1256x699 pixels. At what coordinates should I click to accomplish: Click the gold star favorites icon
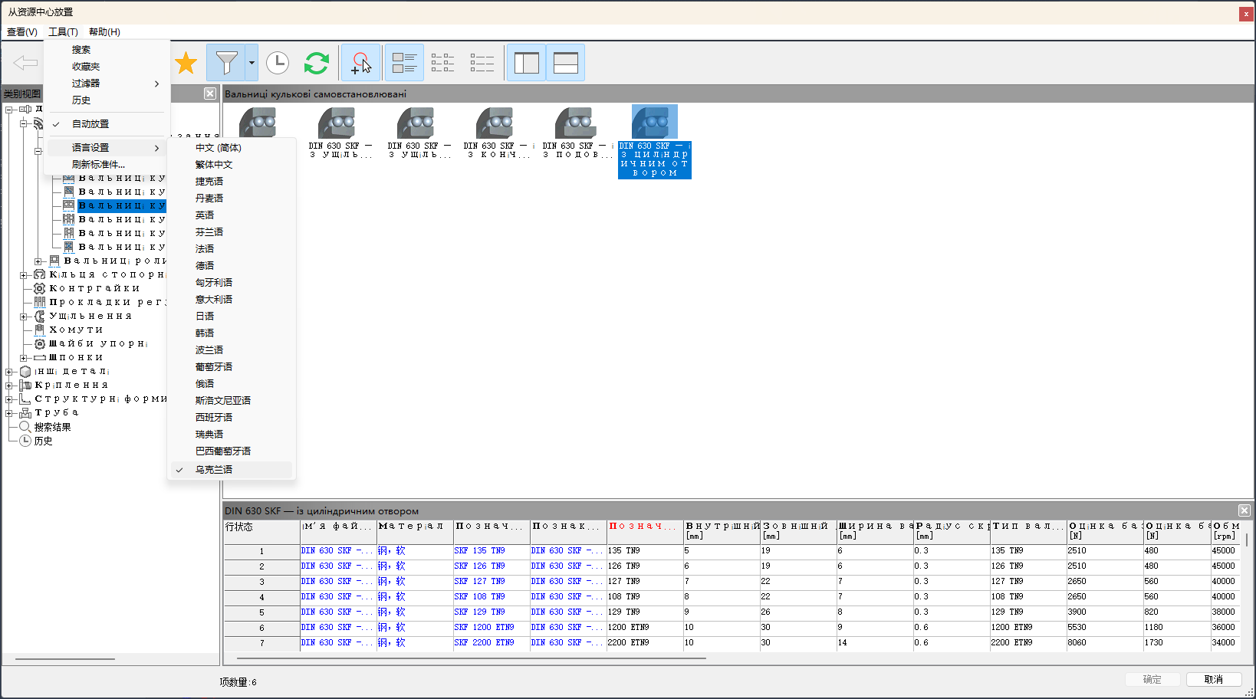pyautogui.click(x=186, y=63)
